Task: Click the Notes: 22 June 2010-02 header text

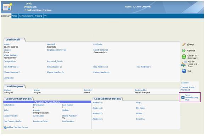Action: [x=138, y=7]
